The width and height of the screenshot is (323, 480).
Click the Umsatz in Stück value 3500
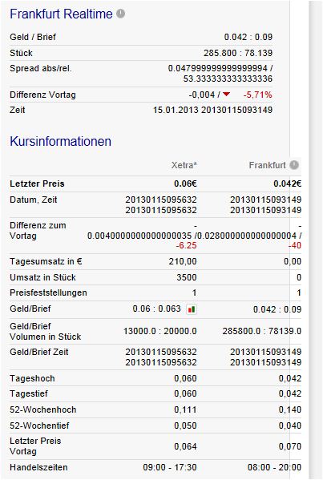coord(187,277)
